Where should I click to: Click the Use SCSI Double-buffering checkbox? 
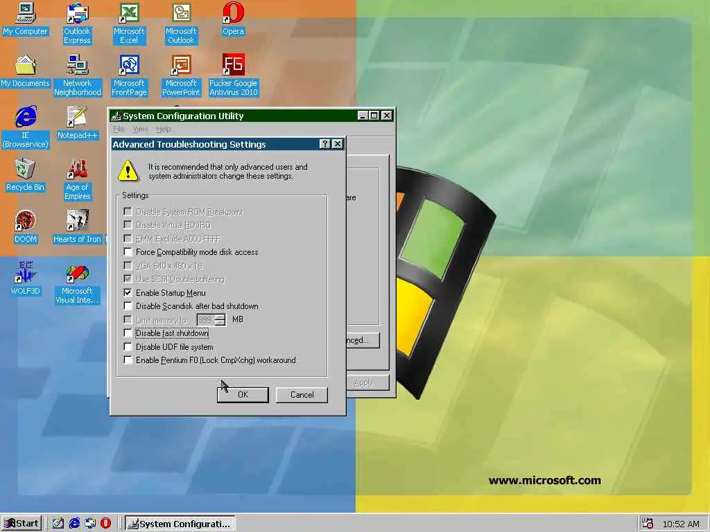[x=128, y=279]
